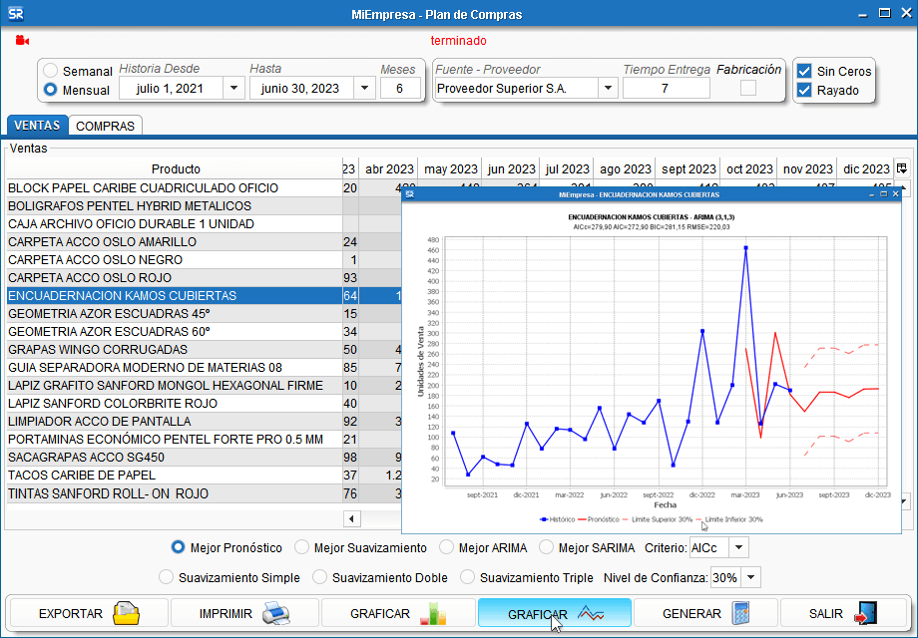Click the red camera recording icon
The height and width of the screenshot is (638, 918).
point(23,41)
